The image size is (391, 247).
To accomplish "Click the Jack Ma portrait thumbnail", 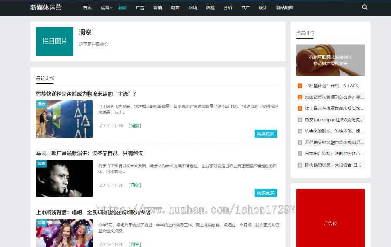I will 64,178.
